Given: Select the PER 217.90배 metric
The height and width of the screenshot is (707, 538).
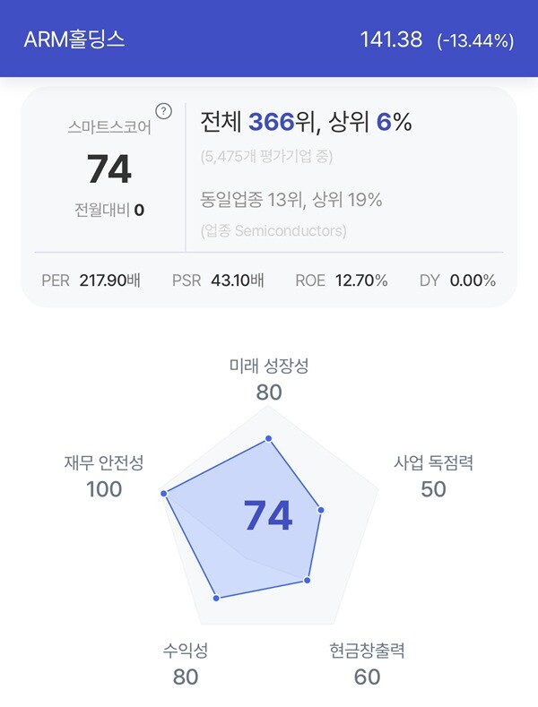Looking at the screenshot, I should click(x=91, y=280).
